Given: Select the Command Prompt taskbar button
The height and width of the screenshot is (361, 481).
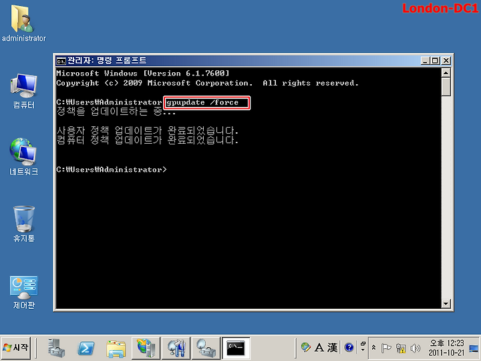Looking at the screenshot, I should pos(236,348).
